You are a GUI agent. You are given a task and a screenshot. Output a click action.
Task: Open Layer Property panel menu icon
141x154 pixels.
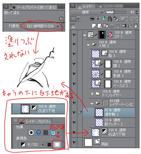click(15, 120)
